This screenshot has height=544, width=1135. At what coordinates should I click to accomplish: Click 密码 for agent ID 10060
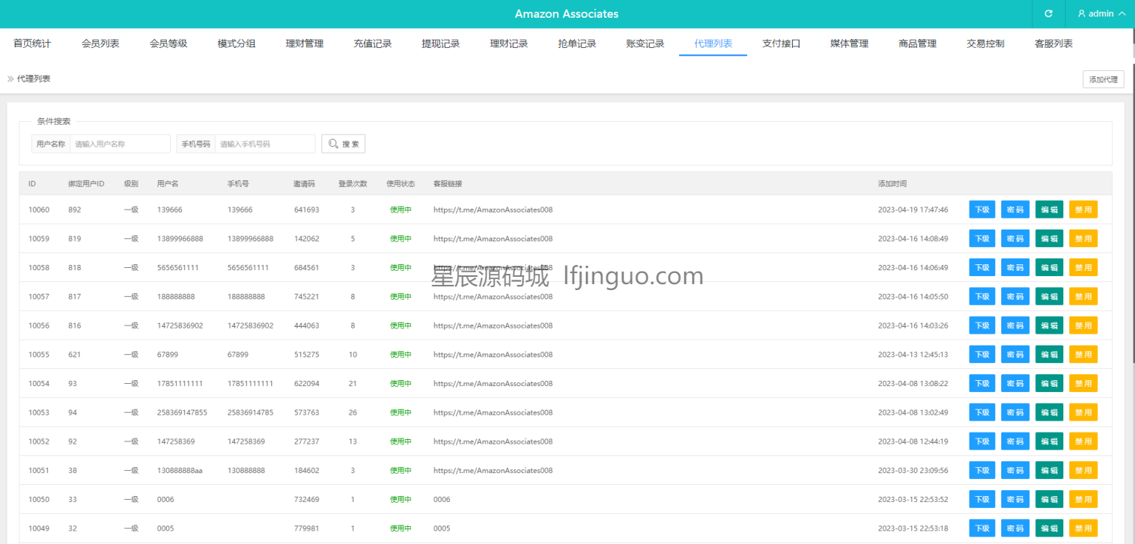[1015, 210]
